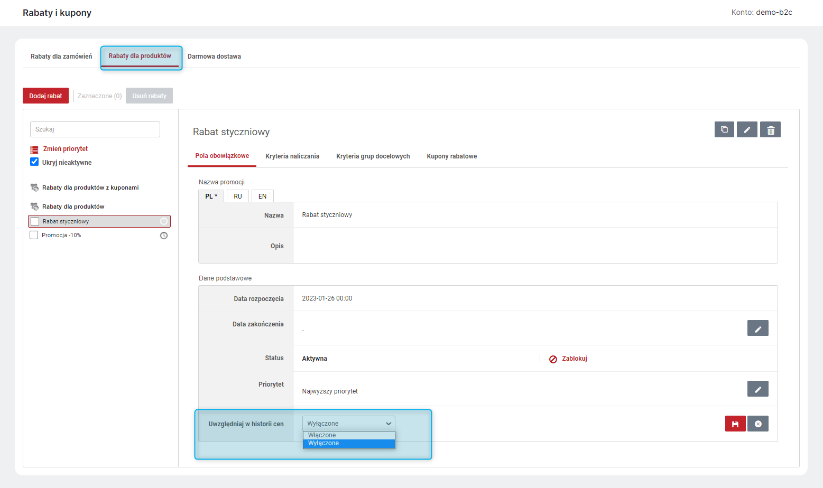Tick the Promocja -10% checkbox

34,235
